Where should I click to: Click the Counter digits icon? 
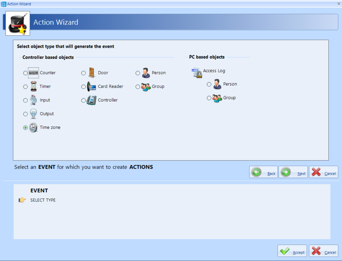pos(33,73)
